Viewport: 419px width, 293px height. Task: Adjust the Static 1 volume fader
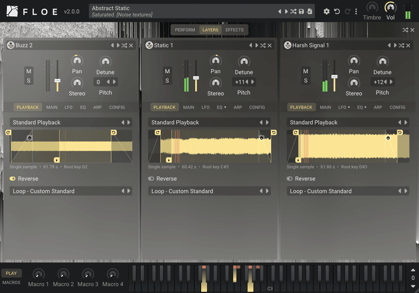coord(196,78)
